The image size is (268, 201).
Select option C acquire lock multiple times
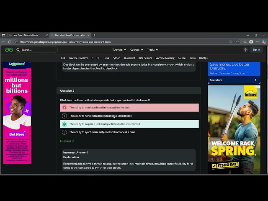click(129, 124)
